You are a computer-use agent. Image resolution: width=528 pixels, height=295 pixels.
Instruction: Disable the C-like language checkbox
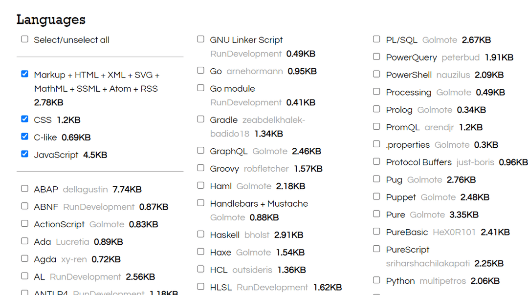pyautogui.click(x=24, y=137)
